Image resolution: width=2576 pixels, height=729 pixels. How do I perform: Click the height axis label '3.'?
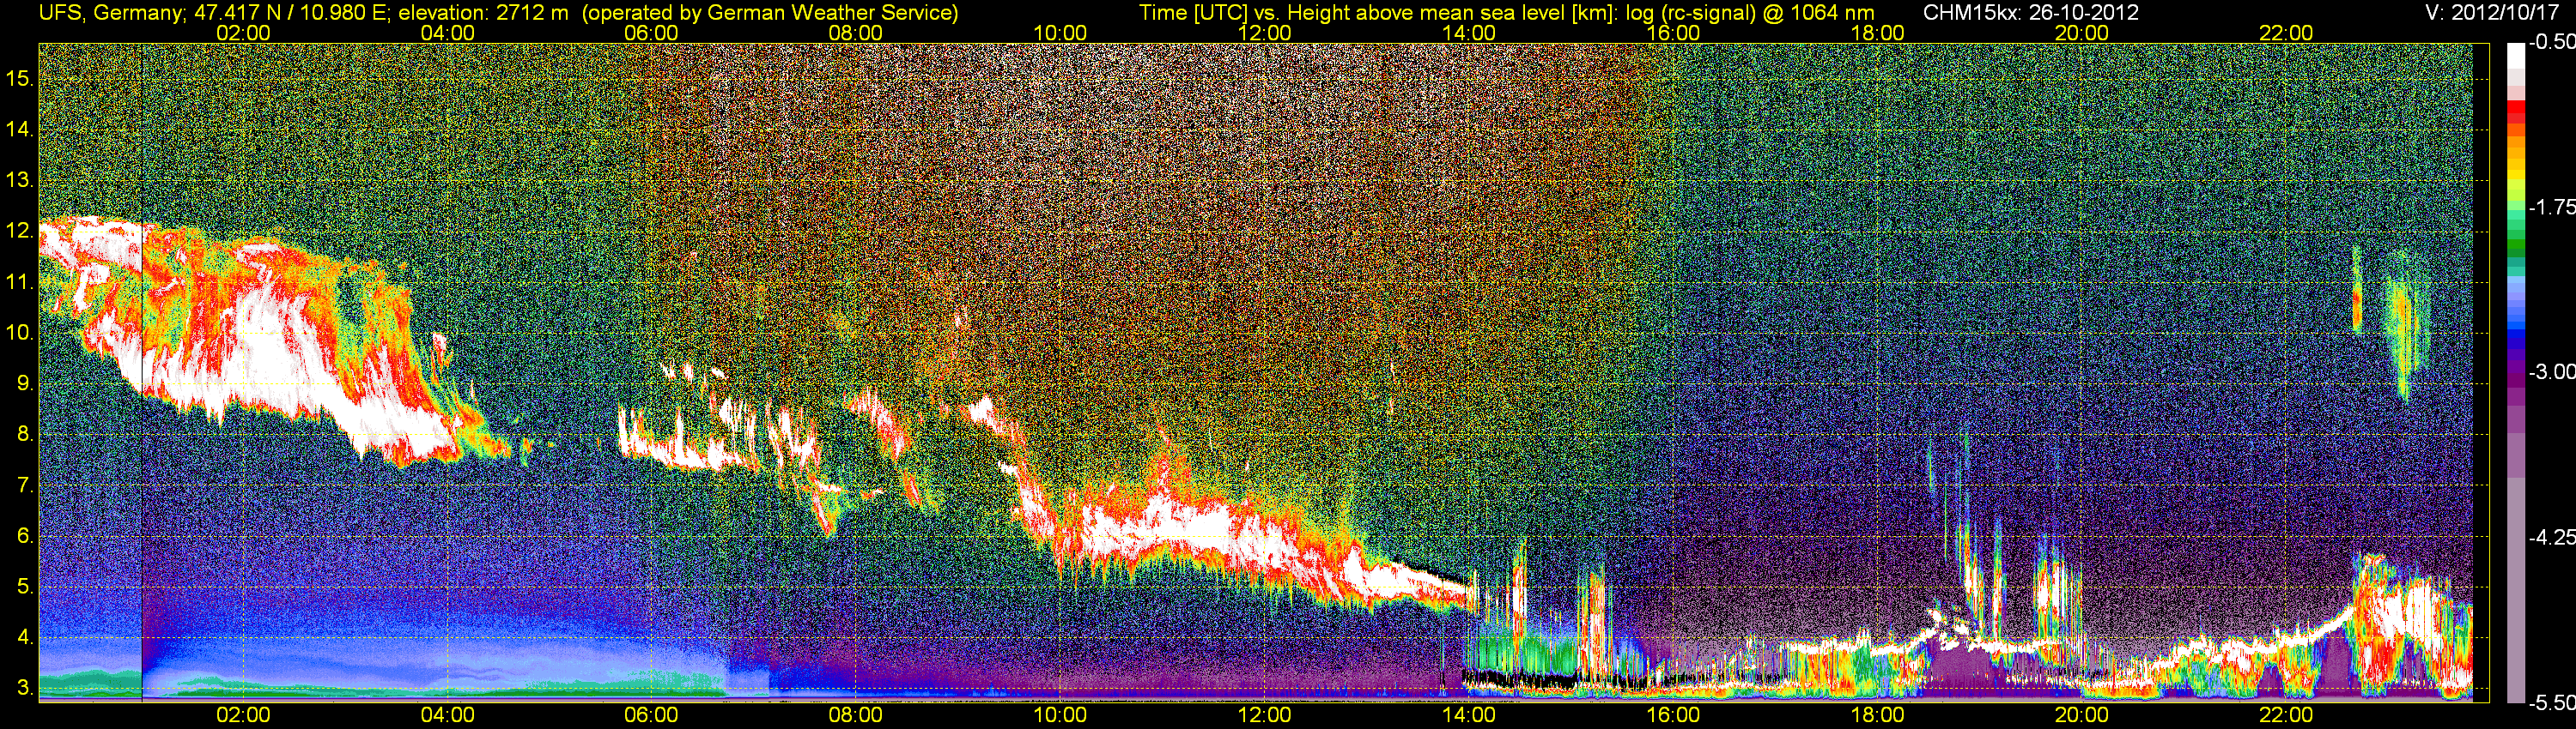click(25, 688)
